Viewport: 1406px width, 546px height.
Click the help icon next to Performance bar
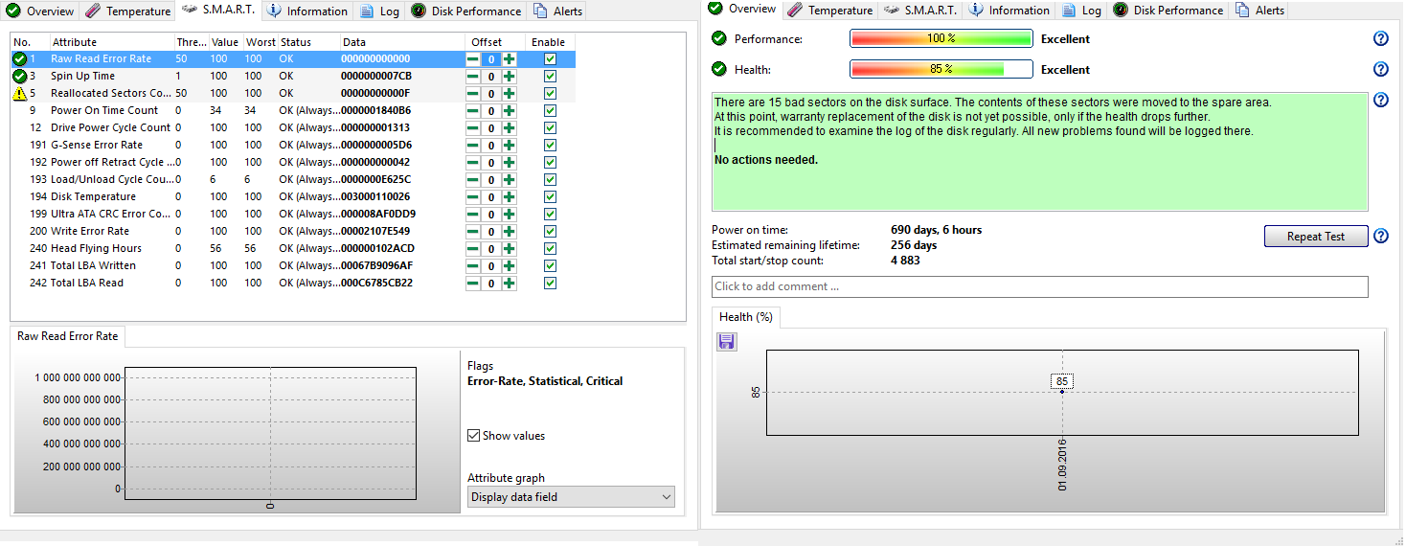point(1381,38)
